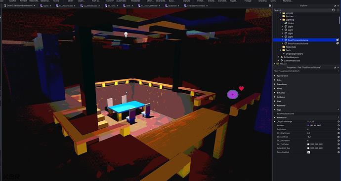Expand the Appearance property section
Image resolution: width=341 pixels, height=181 pixels.
(275, 76)
